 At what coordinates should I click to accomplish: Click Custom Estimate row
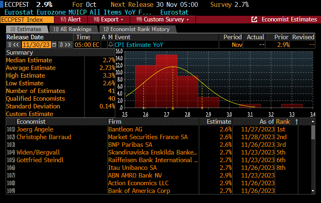(60, 114)
